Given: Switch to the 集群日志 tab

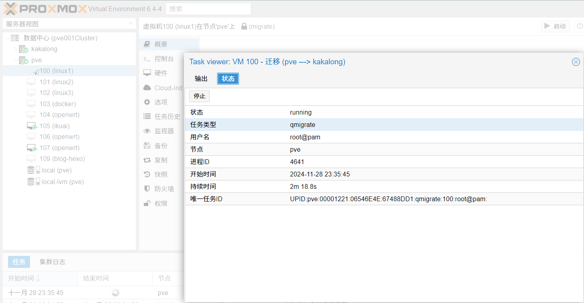Looking at the screenshot, I should (52, 262).
